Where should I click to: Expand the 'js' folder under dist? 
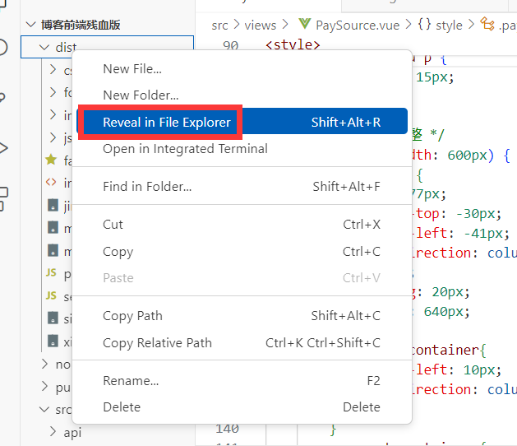pyautogui.click(x=53, y=137)
